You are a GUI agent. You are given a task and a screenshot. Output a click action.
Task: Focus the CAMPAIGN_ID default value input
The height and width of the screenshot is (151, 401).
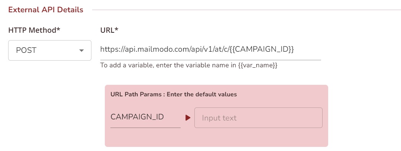pos(258,118)
